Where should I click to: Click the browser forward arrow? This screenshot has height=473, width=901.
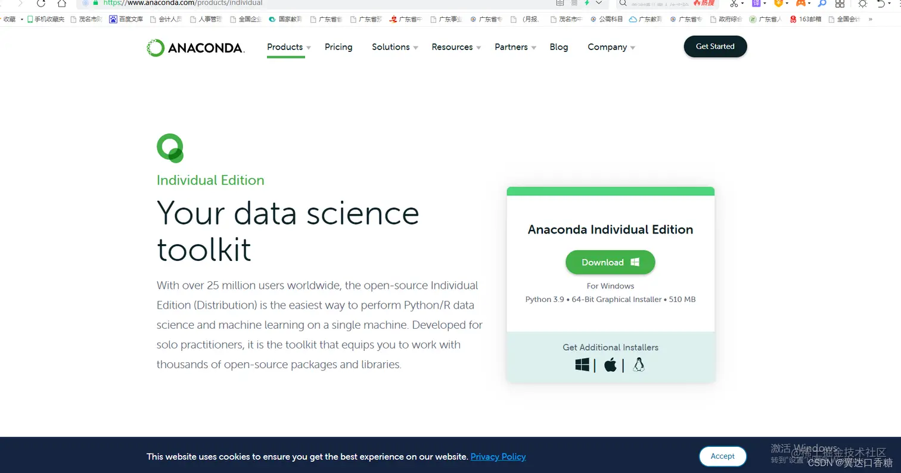click(20, 3)
